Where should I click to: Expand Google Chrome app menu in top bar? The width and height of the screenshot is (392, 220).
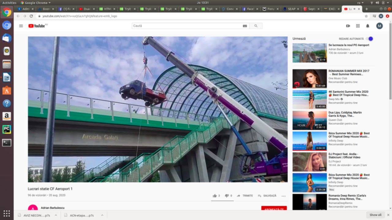[35, 3]
